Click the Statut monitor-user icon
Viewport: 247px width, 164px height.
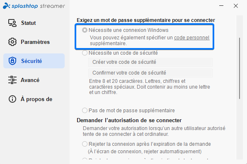click(12, 23)
